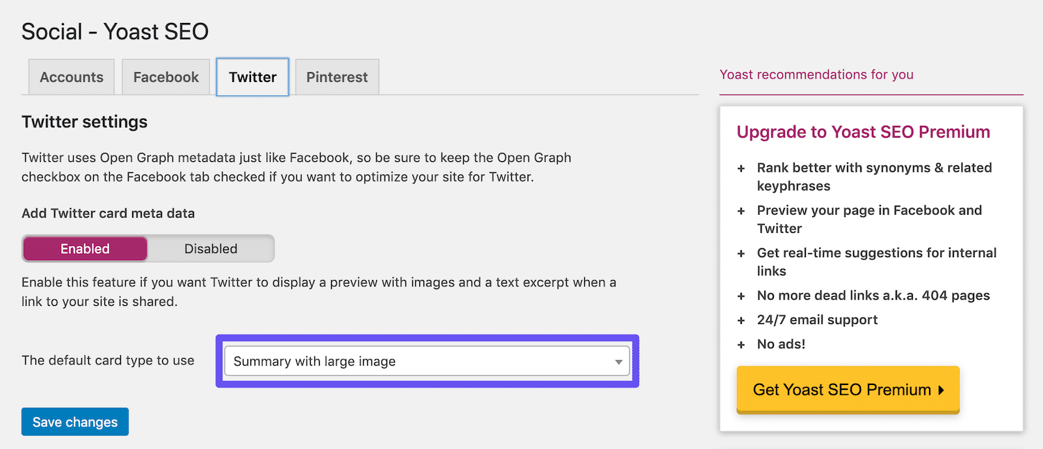Click Get Yoast SEO Premium
The image size is (1043, 449).
click(847, 390)
